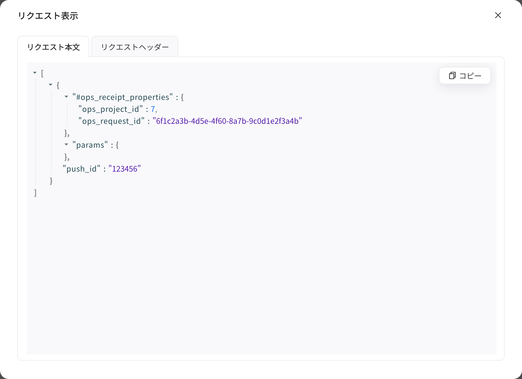This screenshot has height=379, width=522.
Task: Click the ops_request_id key
Action: pos(111,121)
